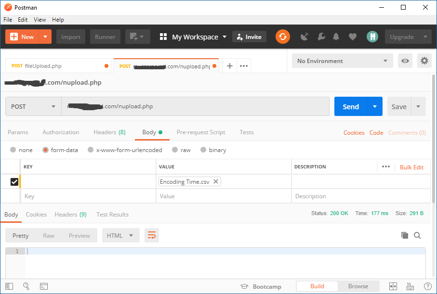
Task: Switch to Build mode
Action: [317, 286]
